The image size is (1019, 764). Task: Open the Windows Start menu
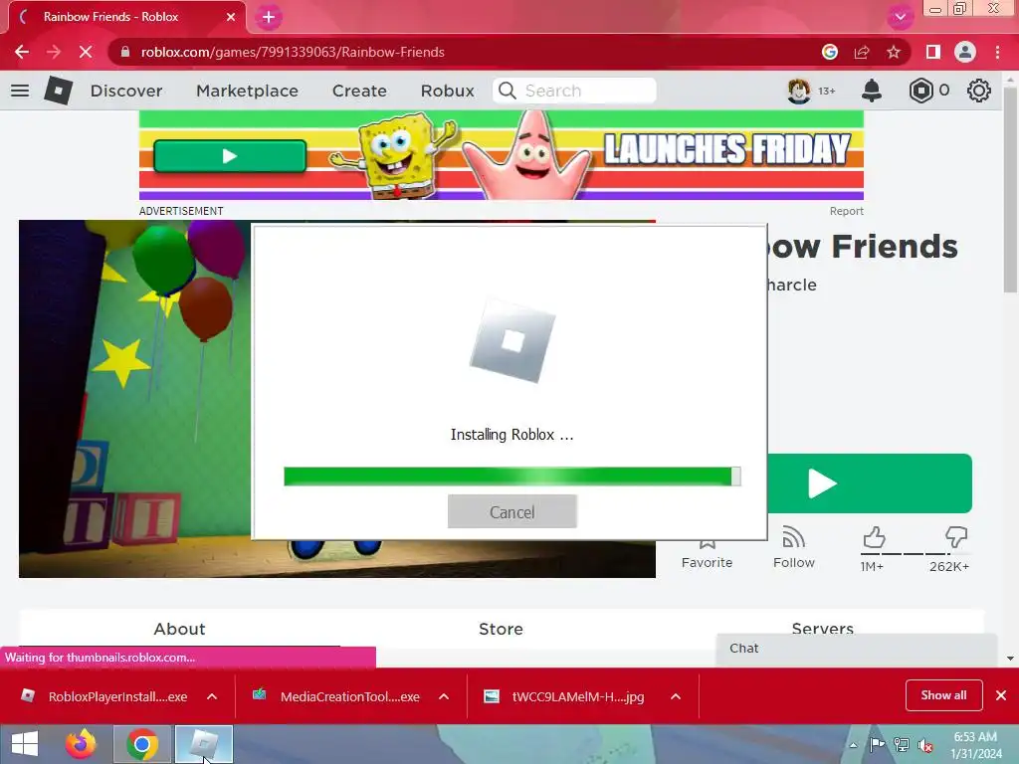[25, 744]
